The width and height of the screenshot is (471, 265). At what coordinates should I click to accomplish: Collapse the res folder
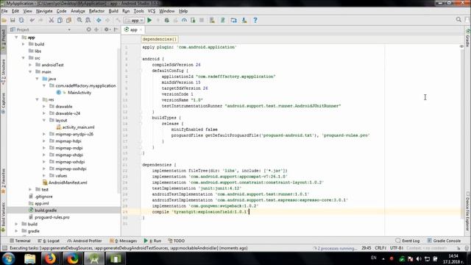click(x=38, y=99)
